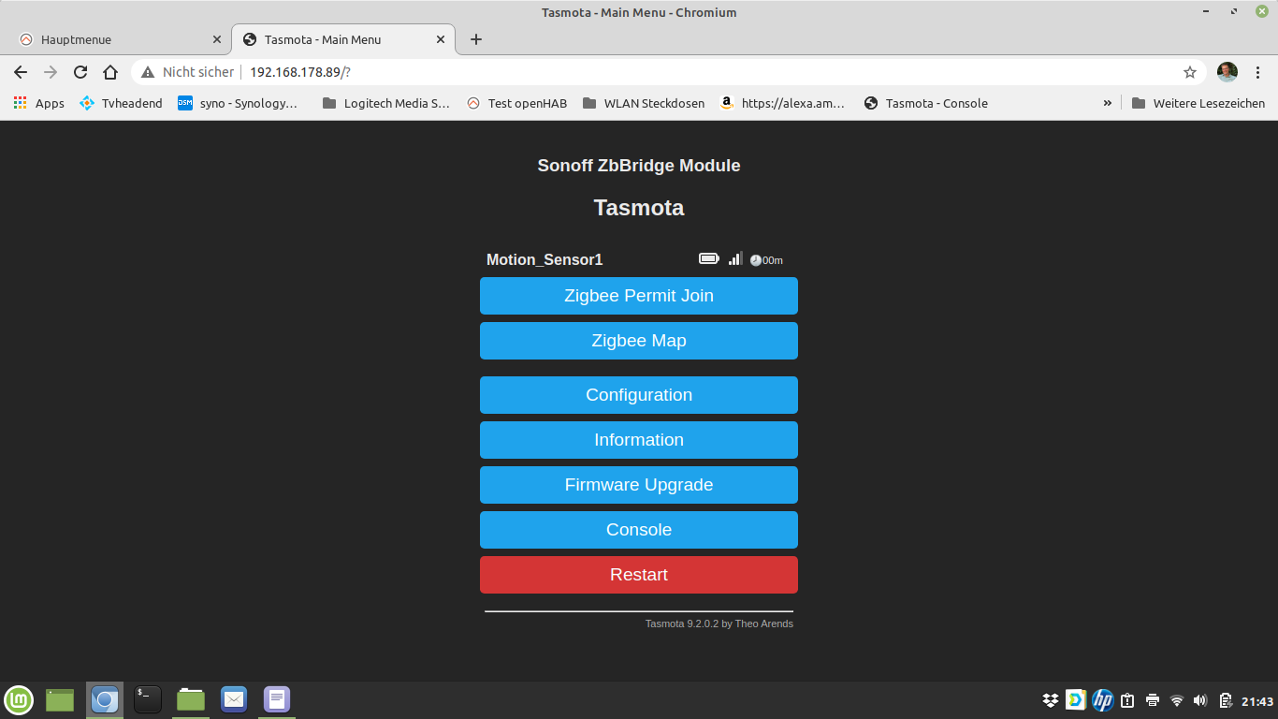Open the Logitech Media S... bookmark folder
Image resolution: width=1278 pixels, height=719 pixels.
coord(385,103)
